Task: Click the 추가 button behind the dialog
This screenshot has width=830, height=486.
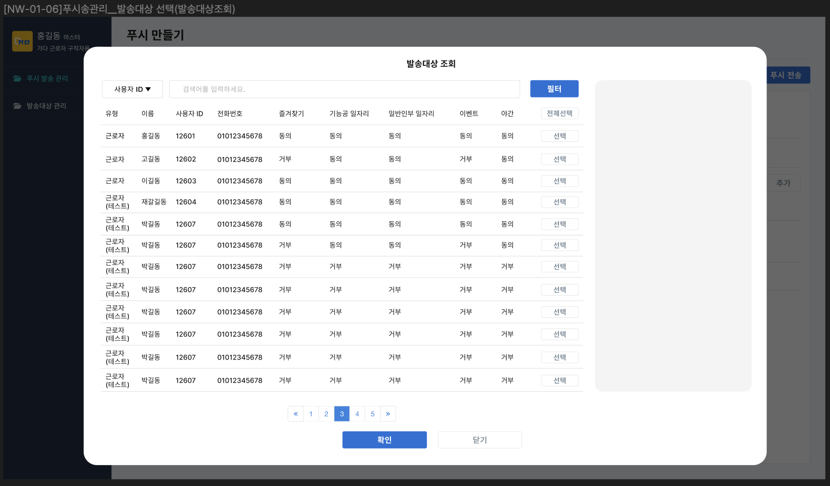Action: coord(784,183)
